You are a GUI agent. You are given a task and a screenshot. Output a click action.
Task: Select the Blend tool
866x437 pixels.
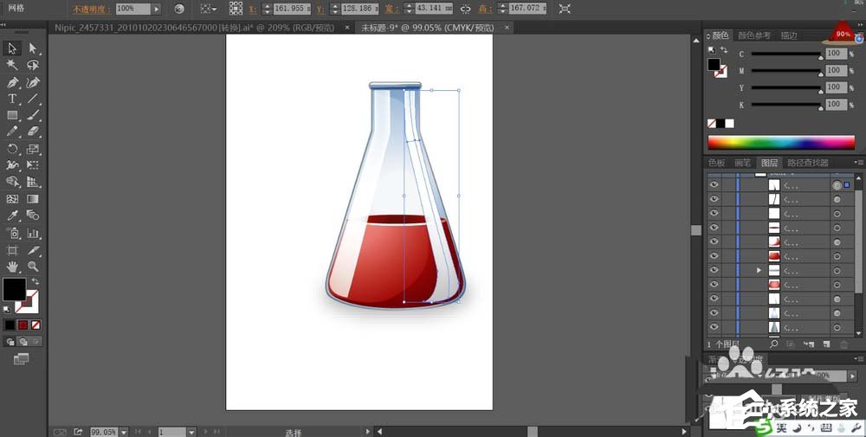tap(33, 215)
